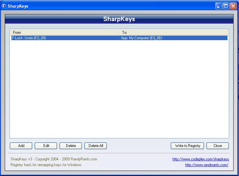Click the Add button
This screenshot has height=176, width=239.
21,146
